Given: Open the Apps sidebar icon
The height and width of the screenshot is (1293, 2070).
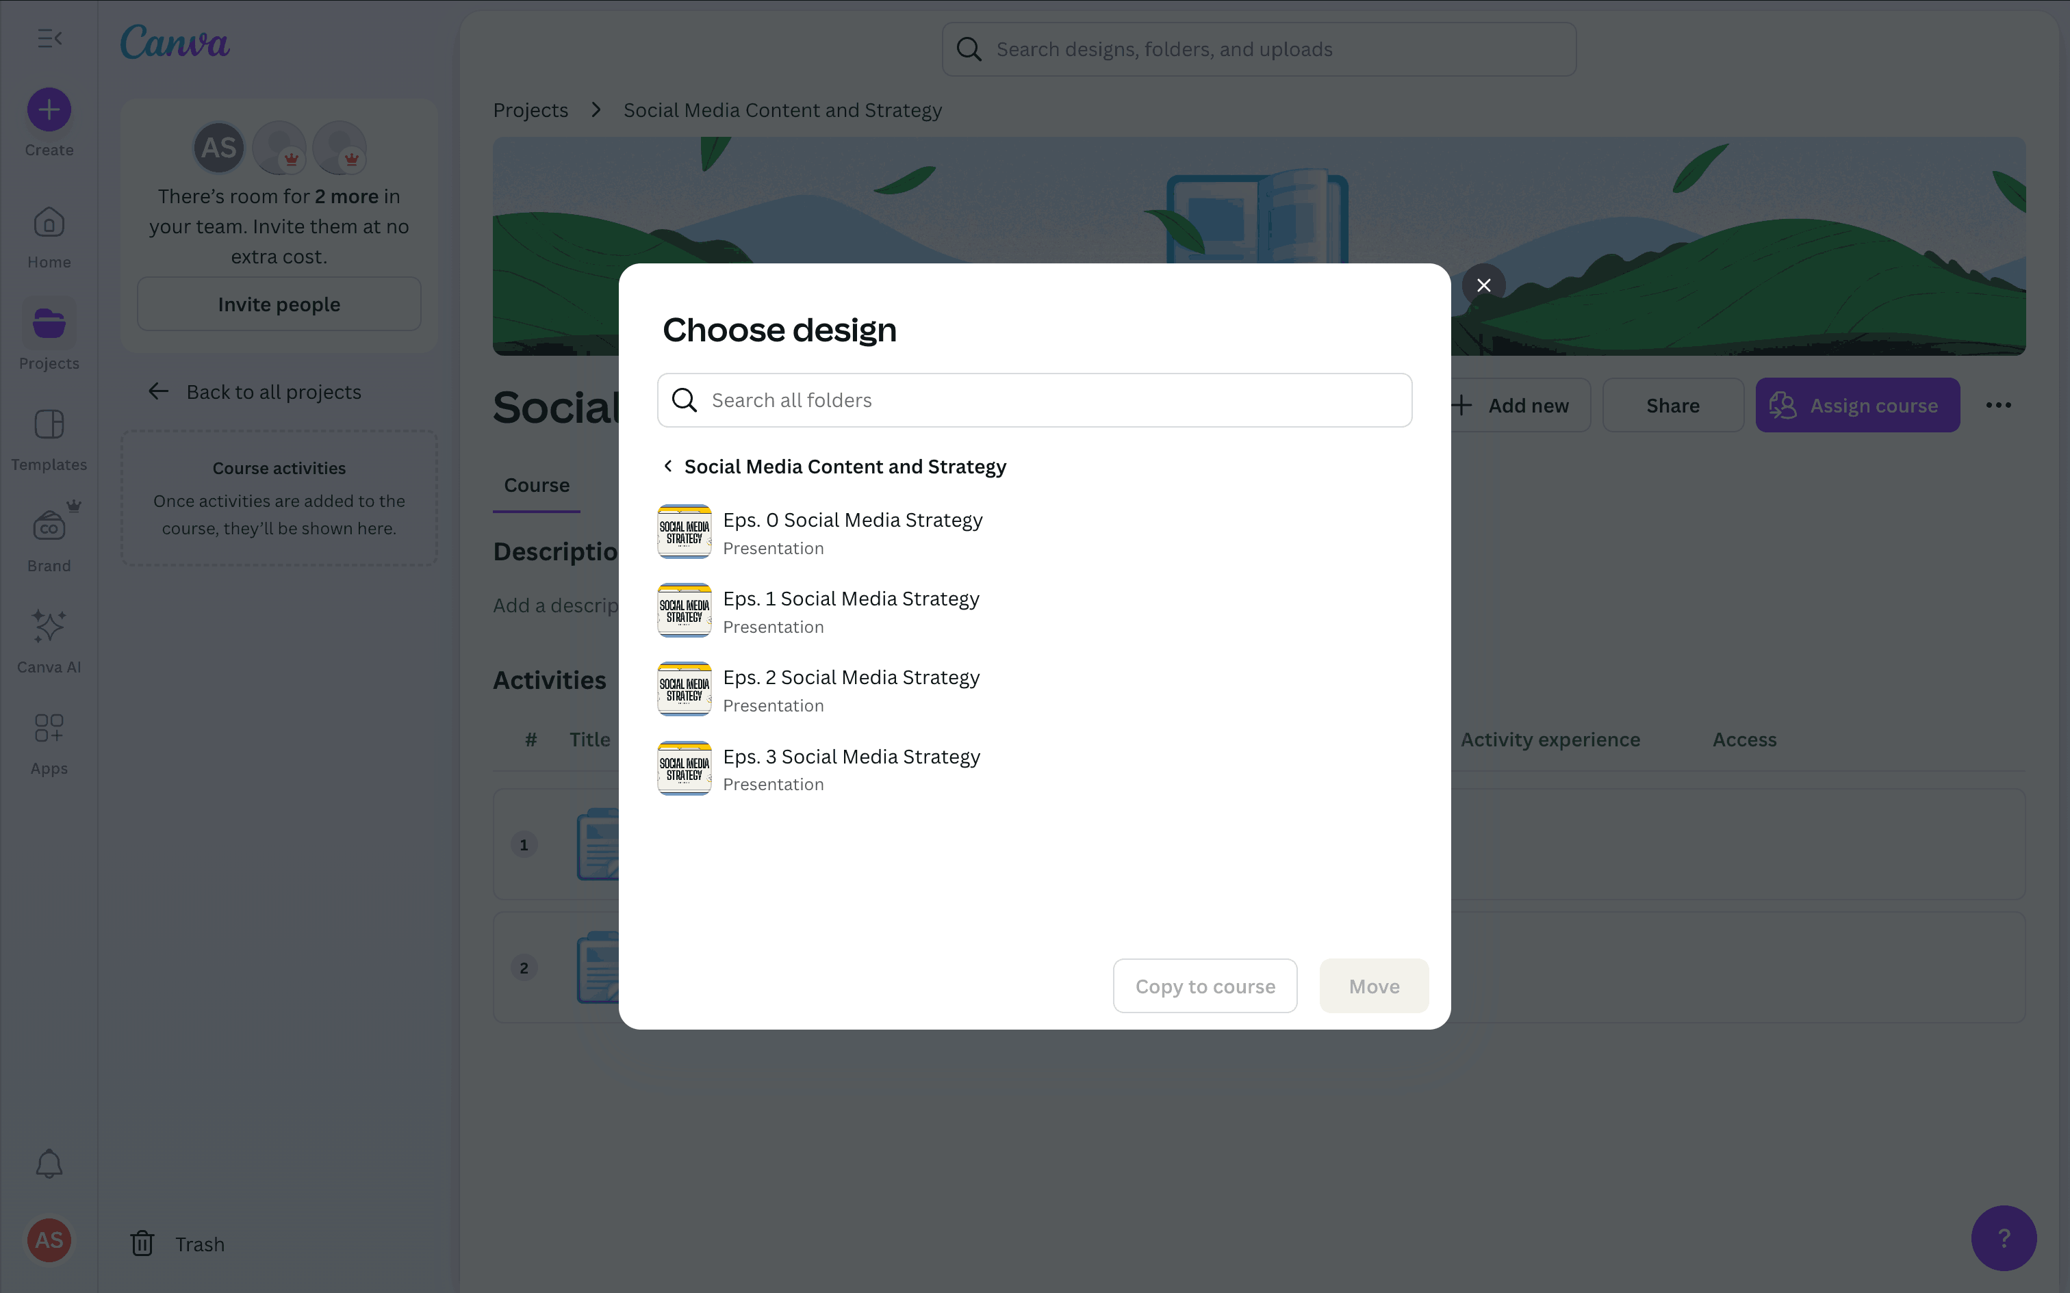Looking at the screenshot, I should click(49, 729).
